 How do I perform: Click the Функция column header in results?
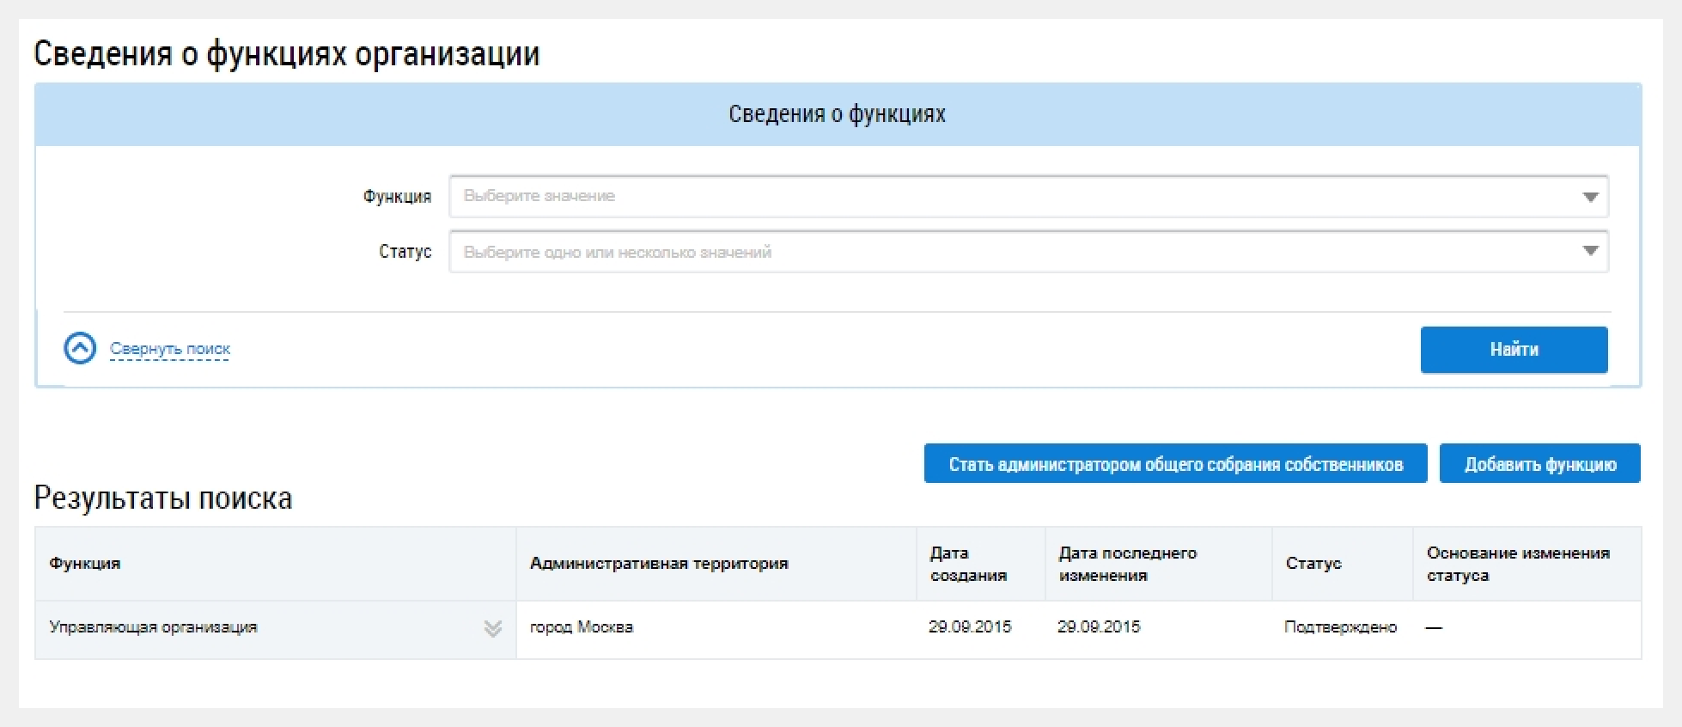(85, 564)
